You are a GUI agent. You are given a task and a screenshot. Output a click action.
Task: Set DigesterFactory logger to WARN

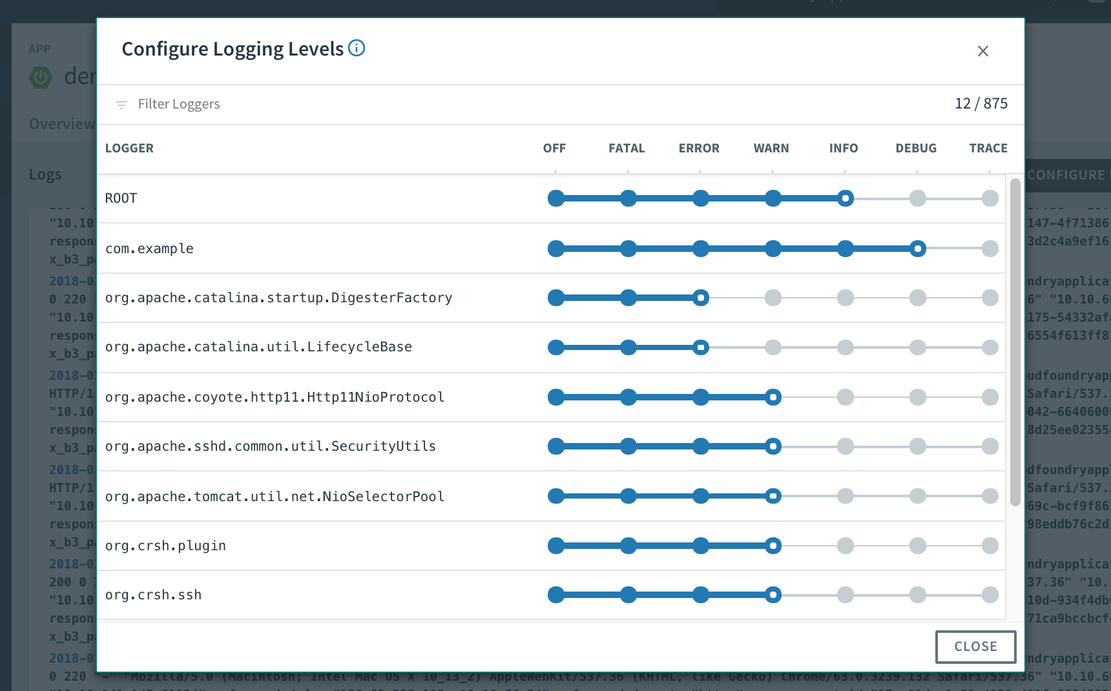[x=773, y=298]
